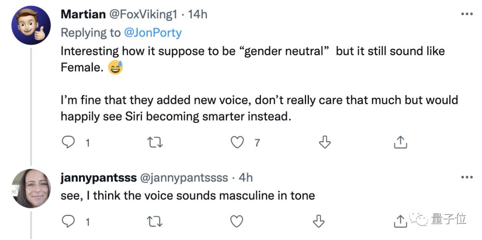Like Martian's tweet with 7 likes

(x=237, y=142)
